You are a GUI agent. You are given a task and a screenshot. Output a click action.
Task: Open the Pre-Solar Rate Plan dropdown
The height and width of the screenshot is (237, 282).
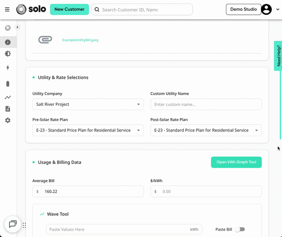[88, 130]
